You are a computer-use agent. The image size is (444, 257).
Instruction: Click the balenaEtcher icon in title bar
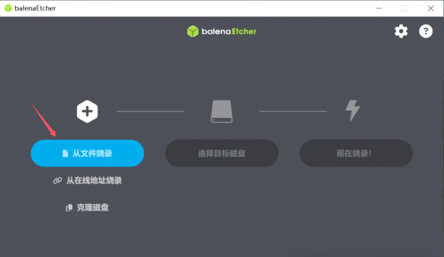click(x=9, y=9)
